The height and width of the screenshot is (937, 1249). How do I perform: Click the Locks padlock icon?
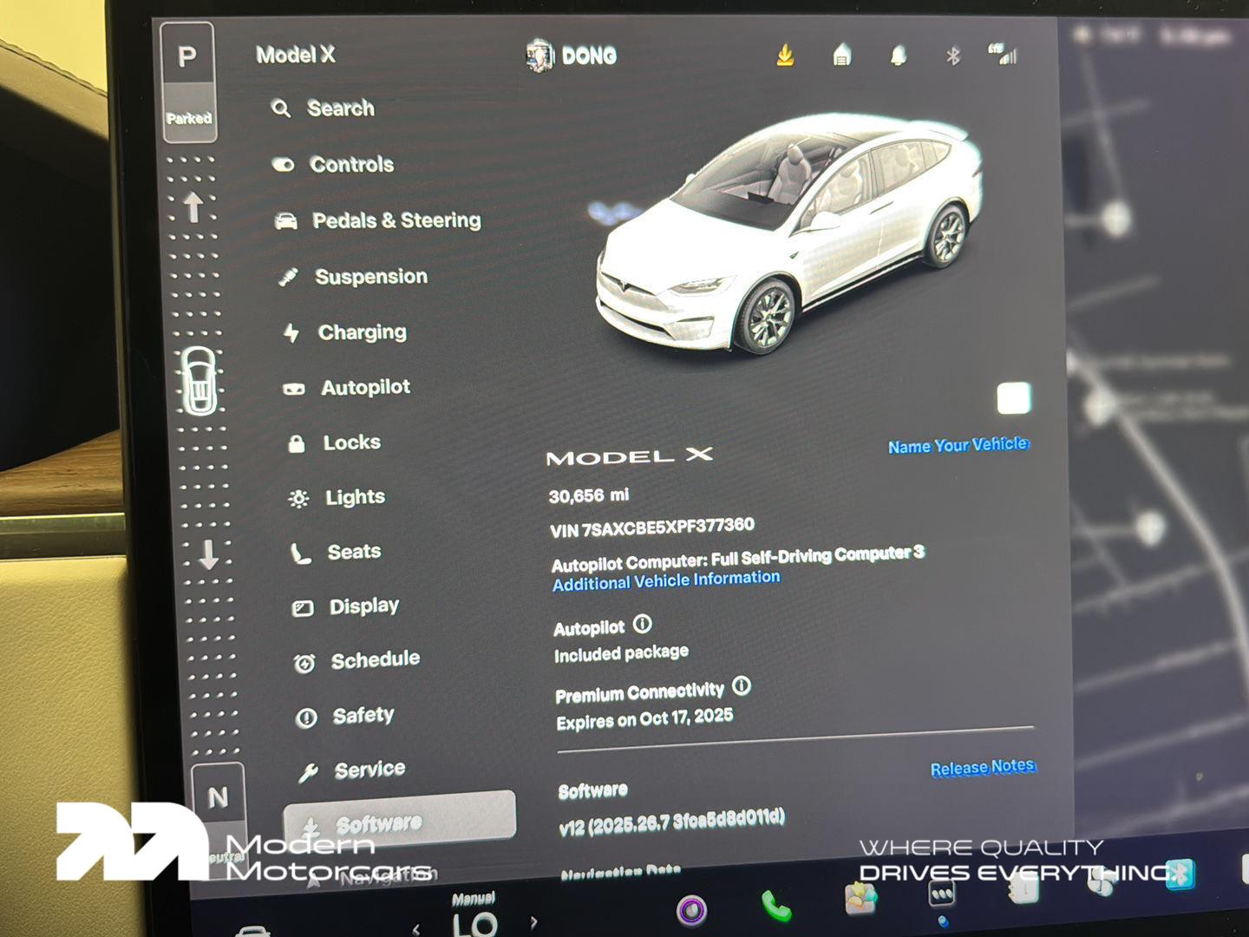297,444
